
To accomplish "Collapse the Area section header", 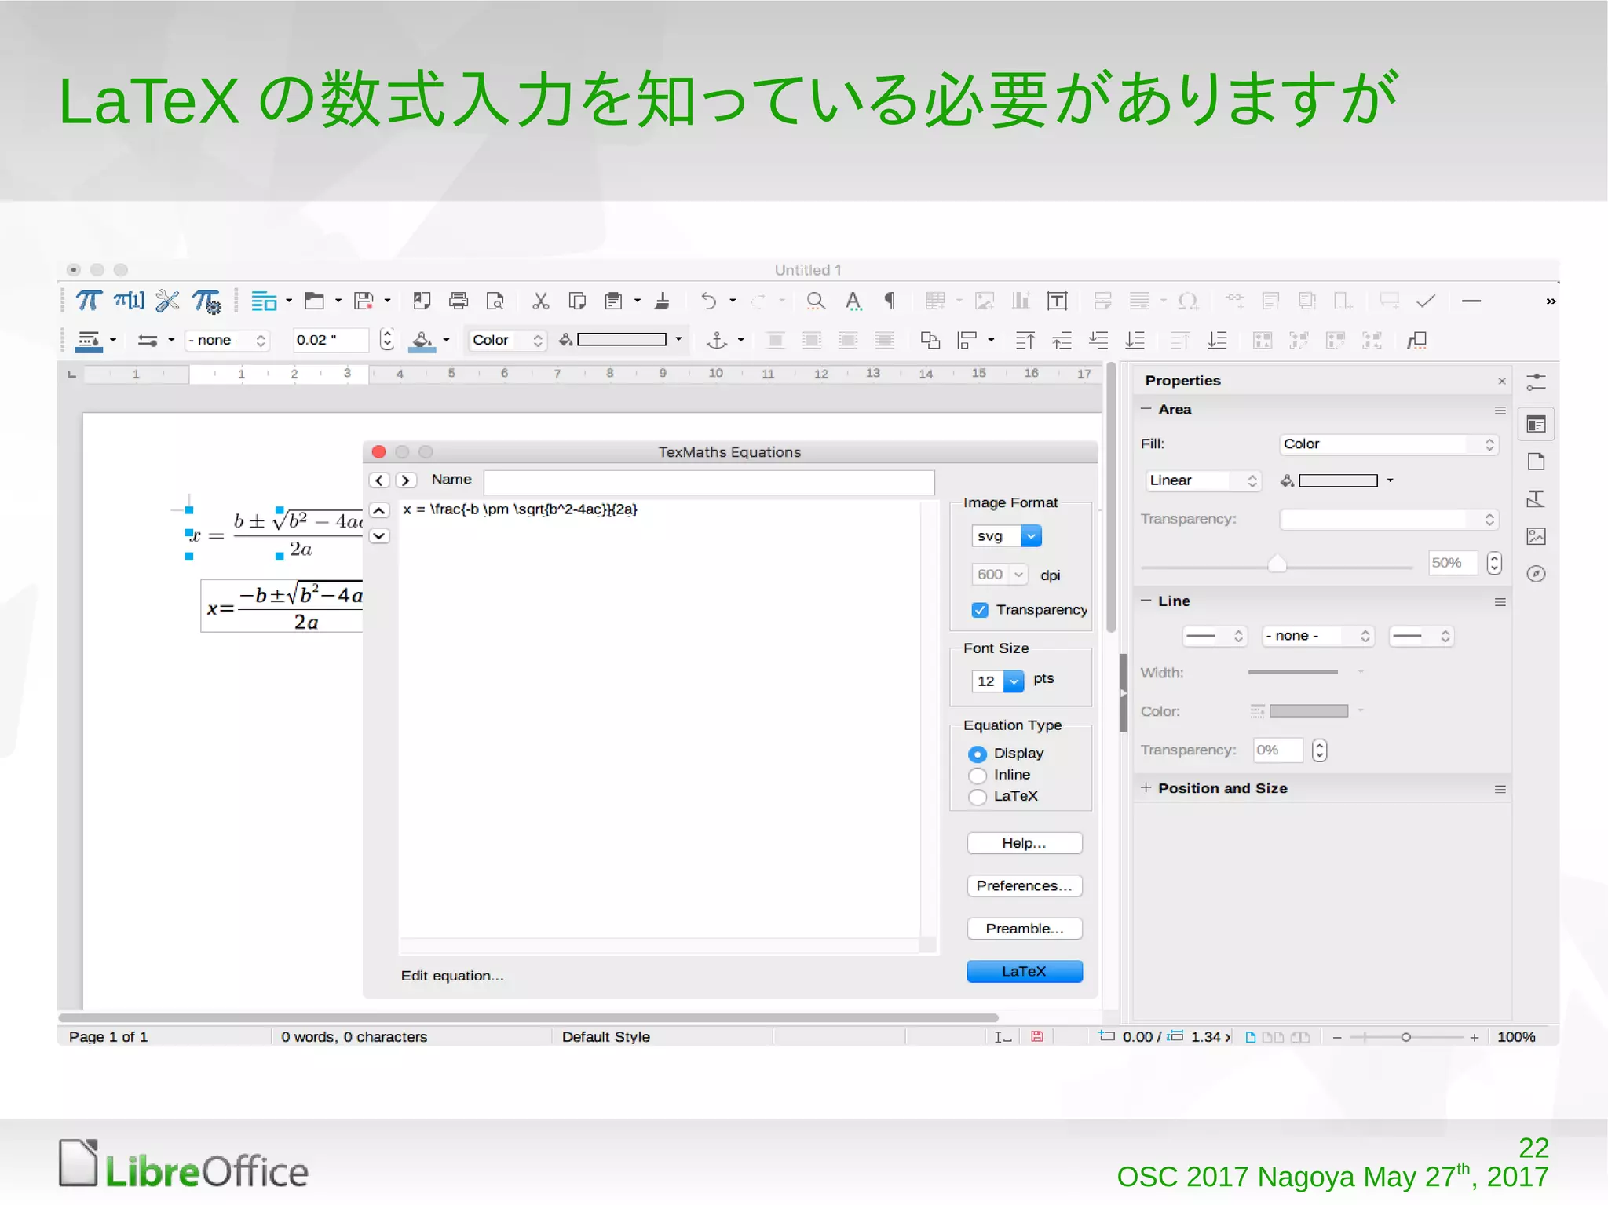I will [1146, 410].
